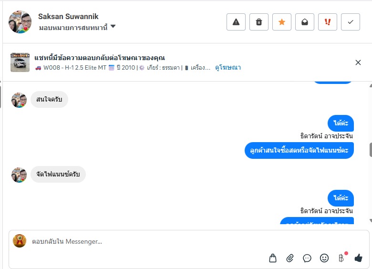Toggle the orange star follow-up flag
Screen dimensions: 372x269
282,22
